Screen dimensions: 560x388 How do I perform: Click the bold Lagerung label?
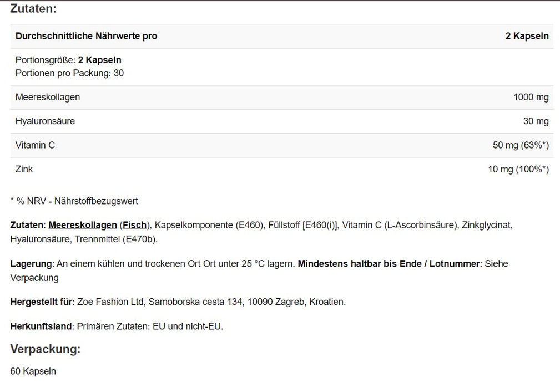click(x=31, y=264)
